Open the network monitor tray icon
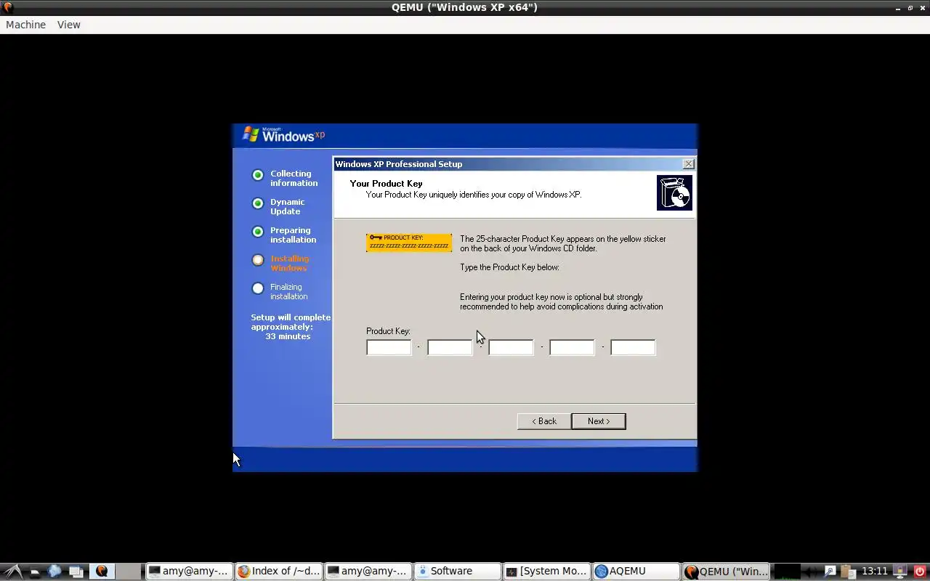The width and height of the screenshot is (930, 581). [x=900, y=572]
